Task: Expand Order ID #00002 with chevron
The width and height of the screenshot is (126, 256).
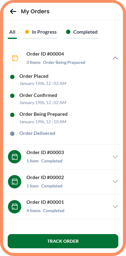Action: point(115,182)
